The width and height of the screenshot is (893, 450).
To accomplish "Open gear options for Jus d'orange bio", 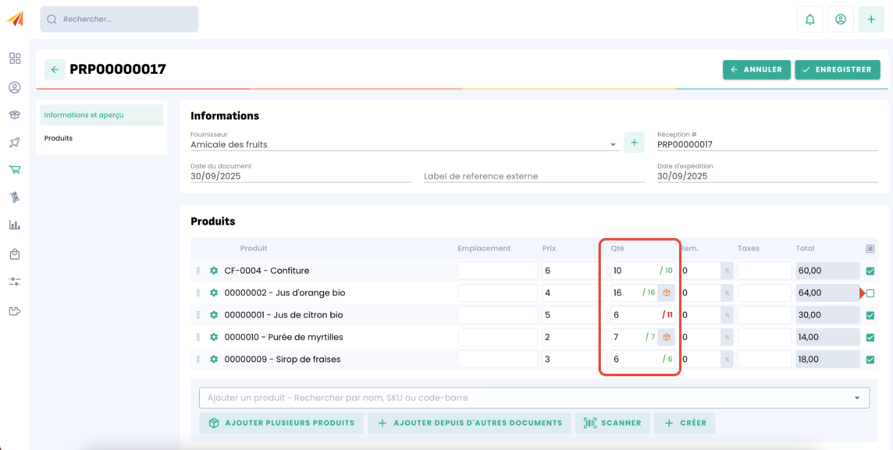I will 214,293.
